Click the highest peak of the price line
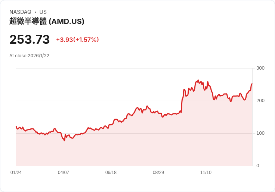The width and height of the screenshot is (275, 192). pos(198,80)
